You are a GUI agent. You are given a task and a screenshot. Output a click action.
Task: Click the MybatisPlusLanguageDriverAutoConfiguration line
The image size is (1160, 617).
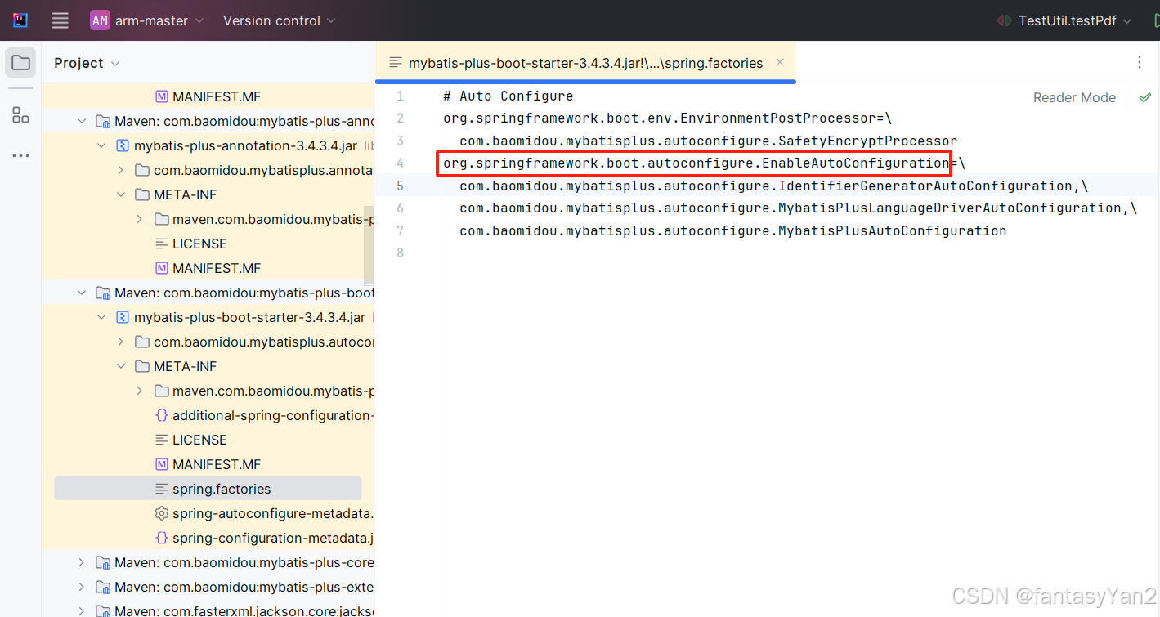click(x=798, y=208)
